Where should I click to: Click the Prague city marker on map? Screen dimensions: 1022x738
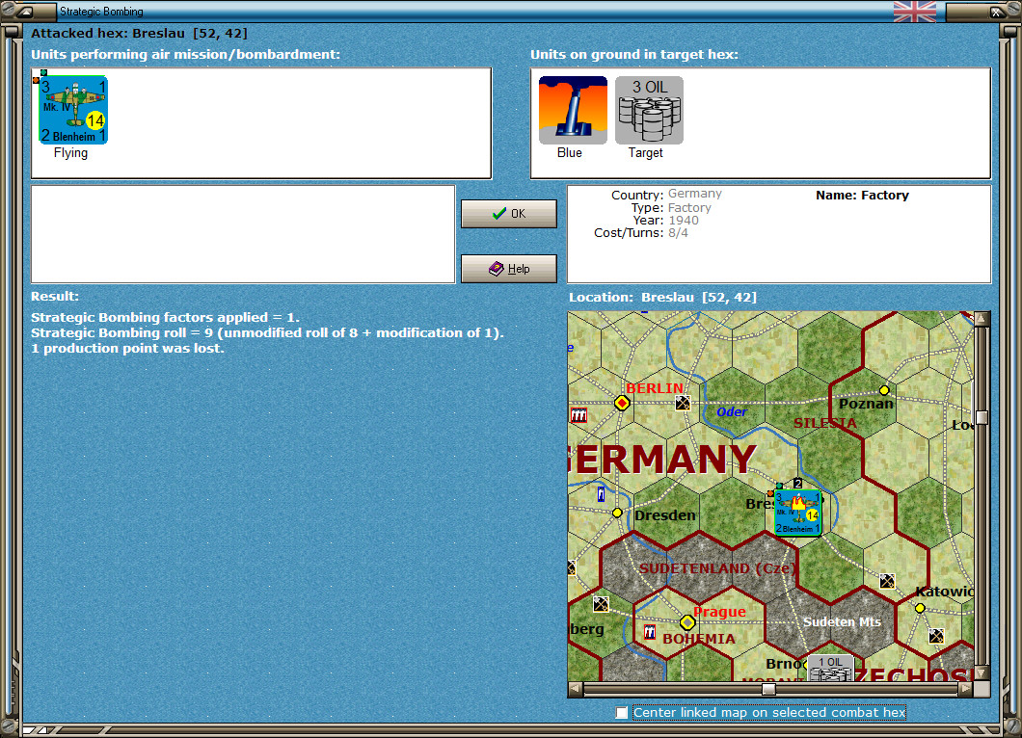(687, 622)
